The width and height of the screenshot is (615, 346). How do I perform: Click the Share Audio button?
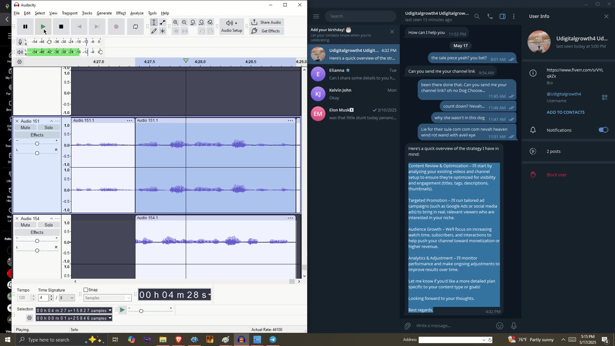click(x=266, y=23)
